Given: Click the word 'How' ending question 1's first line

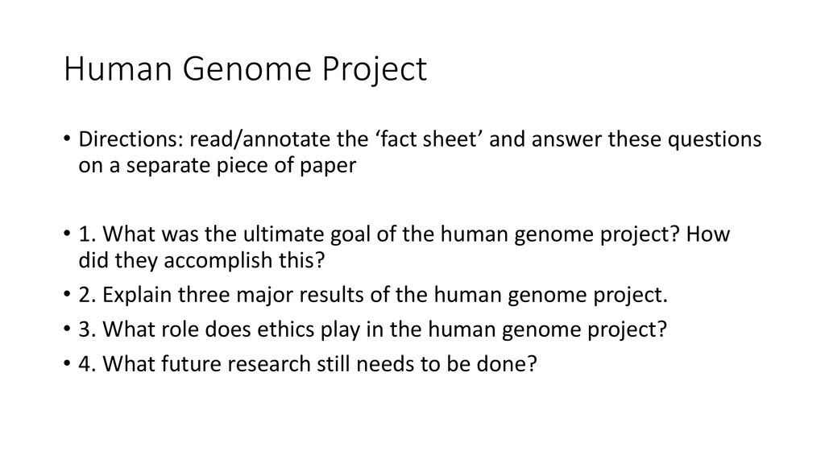Looking at the screenshot, I should [707, 234].
